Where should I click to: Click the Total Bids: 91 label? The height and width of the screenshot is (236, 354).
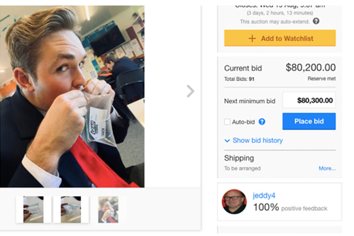(x=239, y=79)
